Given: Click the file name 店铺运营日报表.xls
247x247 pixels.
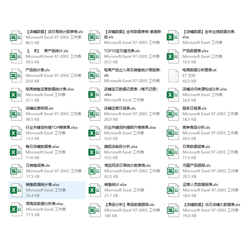Looking at the screenshot, I should (120, 108).
